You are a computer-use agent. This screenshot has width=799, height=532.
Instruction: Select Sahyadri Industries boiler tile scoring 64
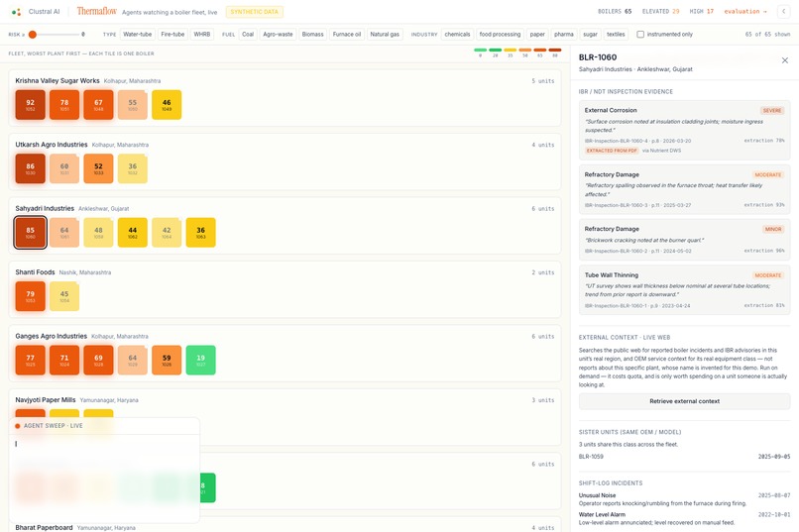[64, 233]
